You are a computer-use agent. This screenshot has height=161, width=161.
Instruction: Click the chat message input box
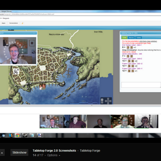[x=141, y=85]
